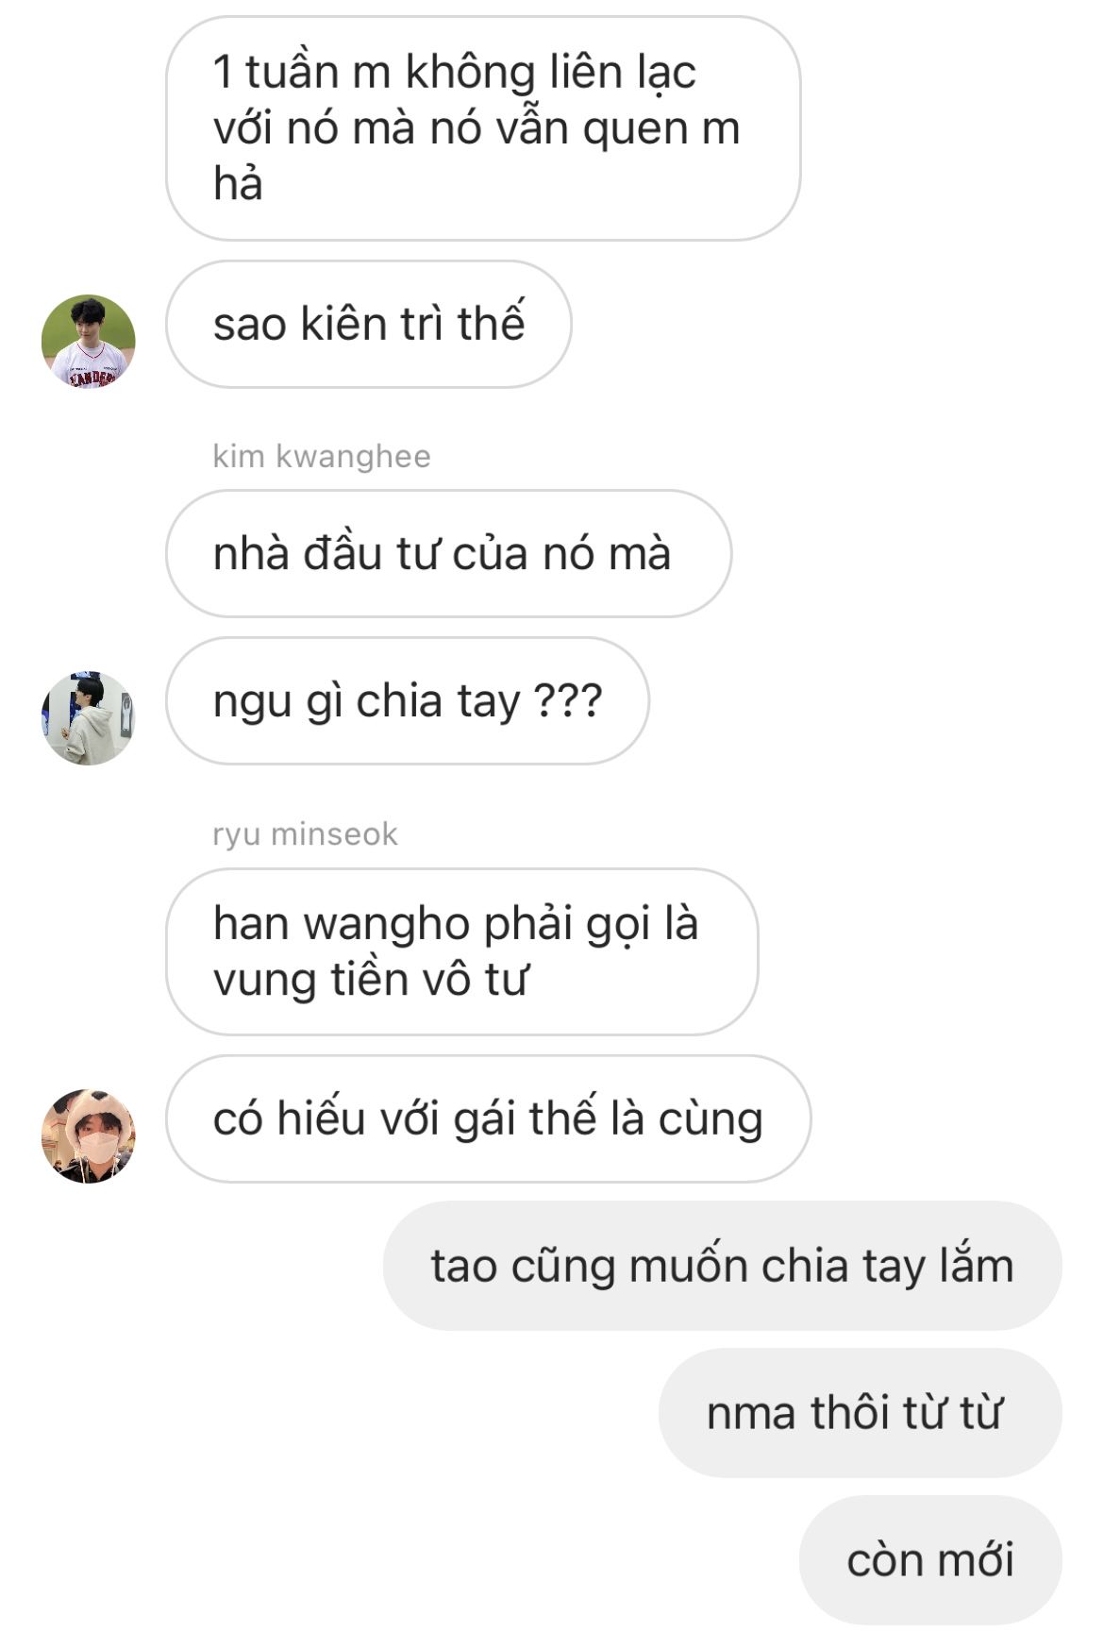Select message 'ngu gì chia tay ???'

(x=408, y=700)
